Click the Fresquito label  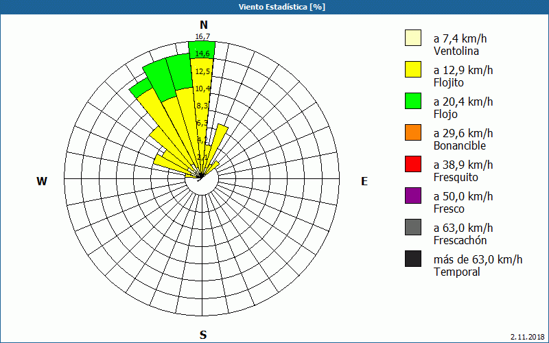click(456, 178)
